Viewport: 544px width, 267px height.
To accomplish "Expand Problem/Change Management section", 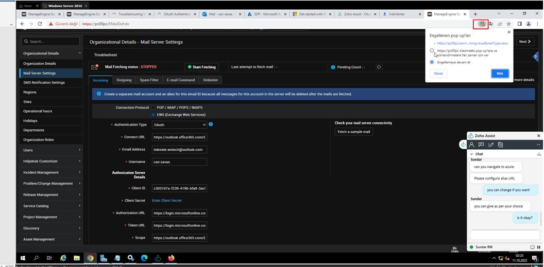I will tap(51, 183).
